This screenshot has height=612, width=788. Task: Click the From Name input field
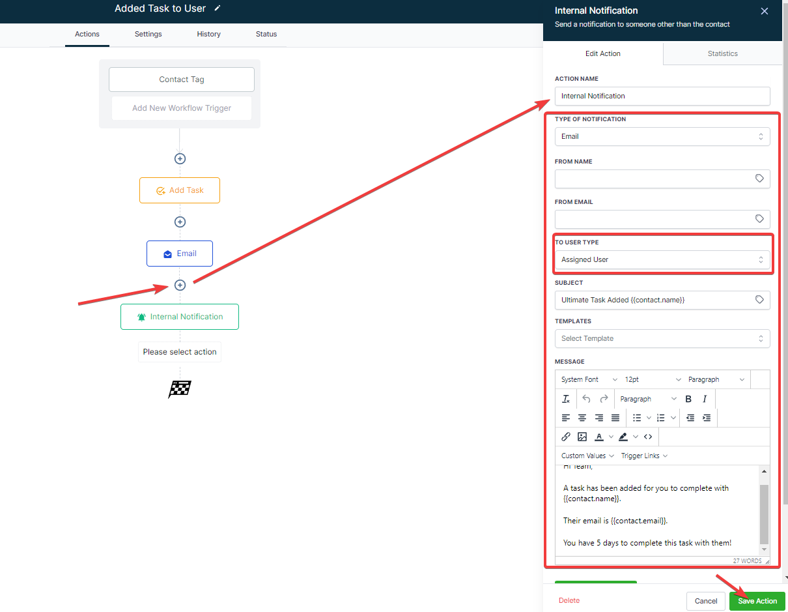tap(662, 179)
